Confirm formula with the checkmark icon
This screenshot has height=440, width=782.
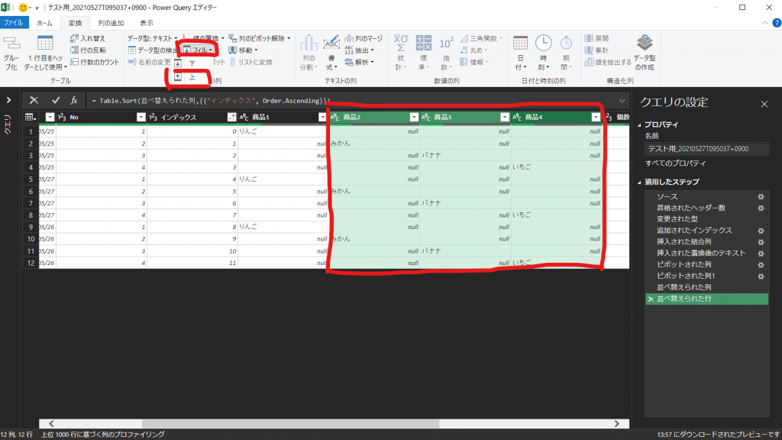(55, 100)
